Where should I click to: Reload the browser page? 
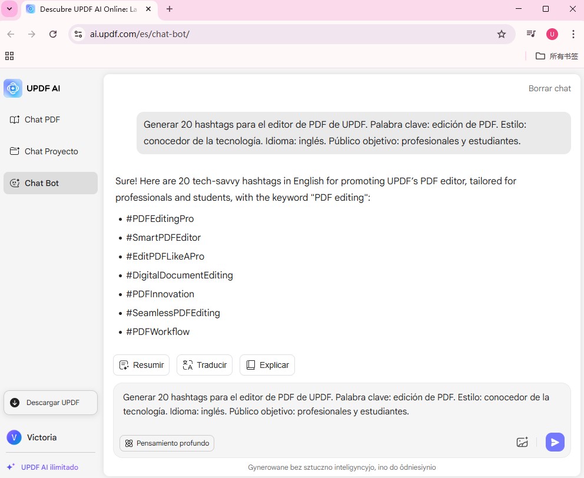pyautogui.click(x=53, y=34)
